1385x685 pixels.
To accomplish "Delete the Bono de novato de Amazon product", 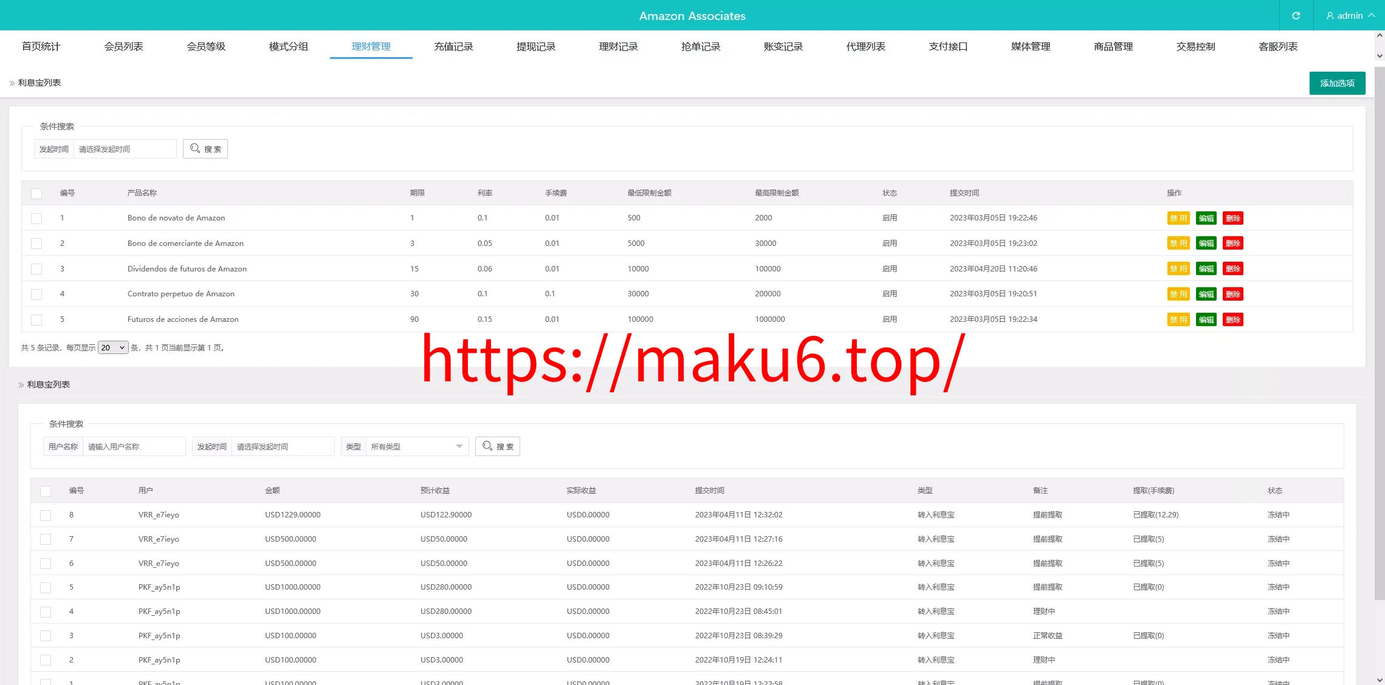I will pos(1233,218).
